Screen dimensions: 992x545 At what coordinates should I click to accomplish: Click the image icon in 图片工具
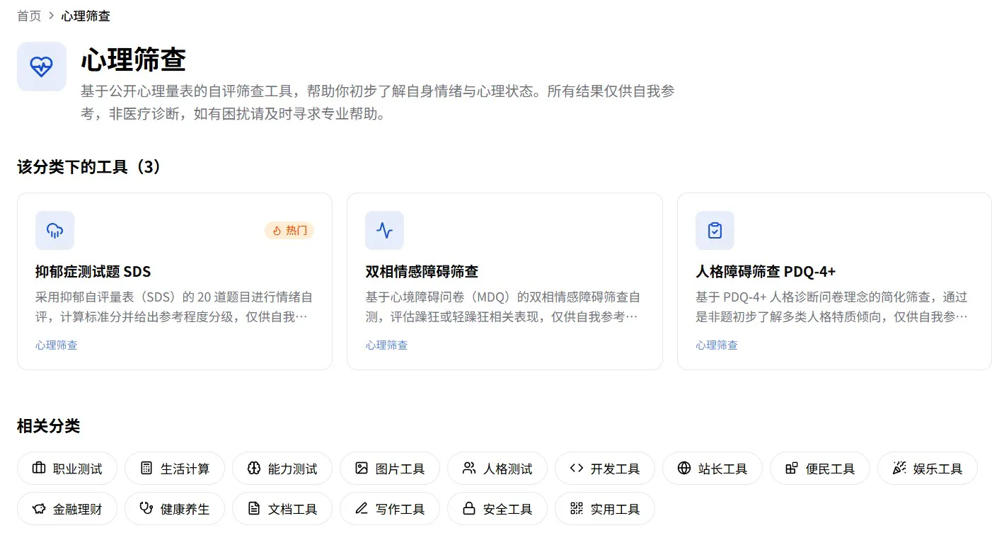(x=362, y=468)
